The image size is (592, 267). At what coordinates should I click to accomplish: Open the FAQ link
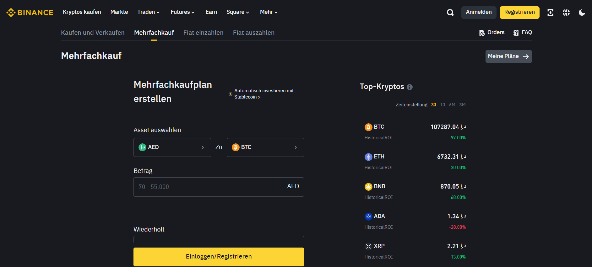527,32
